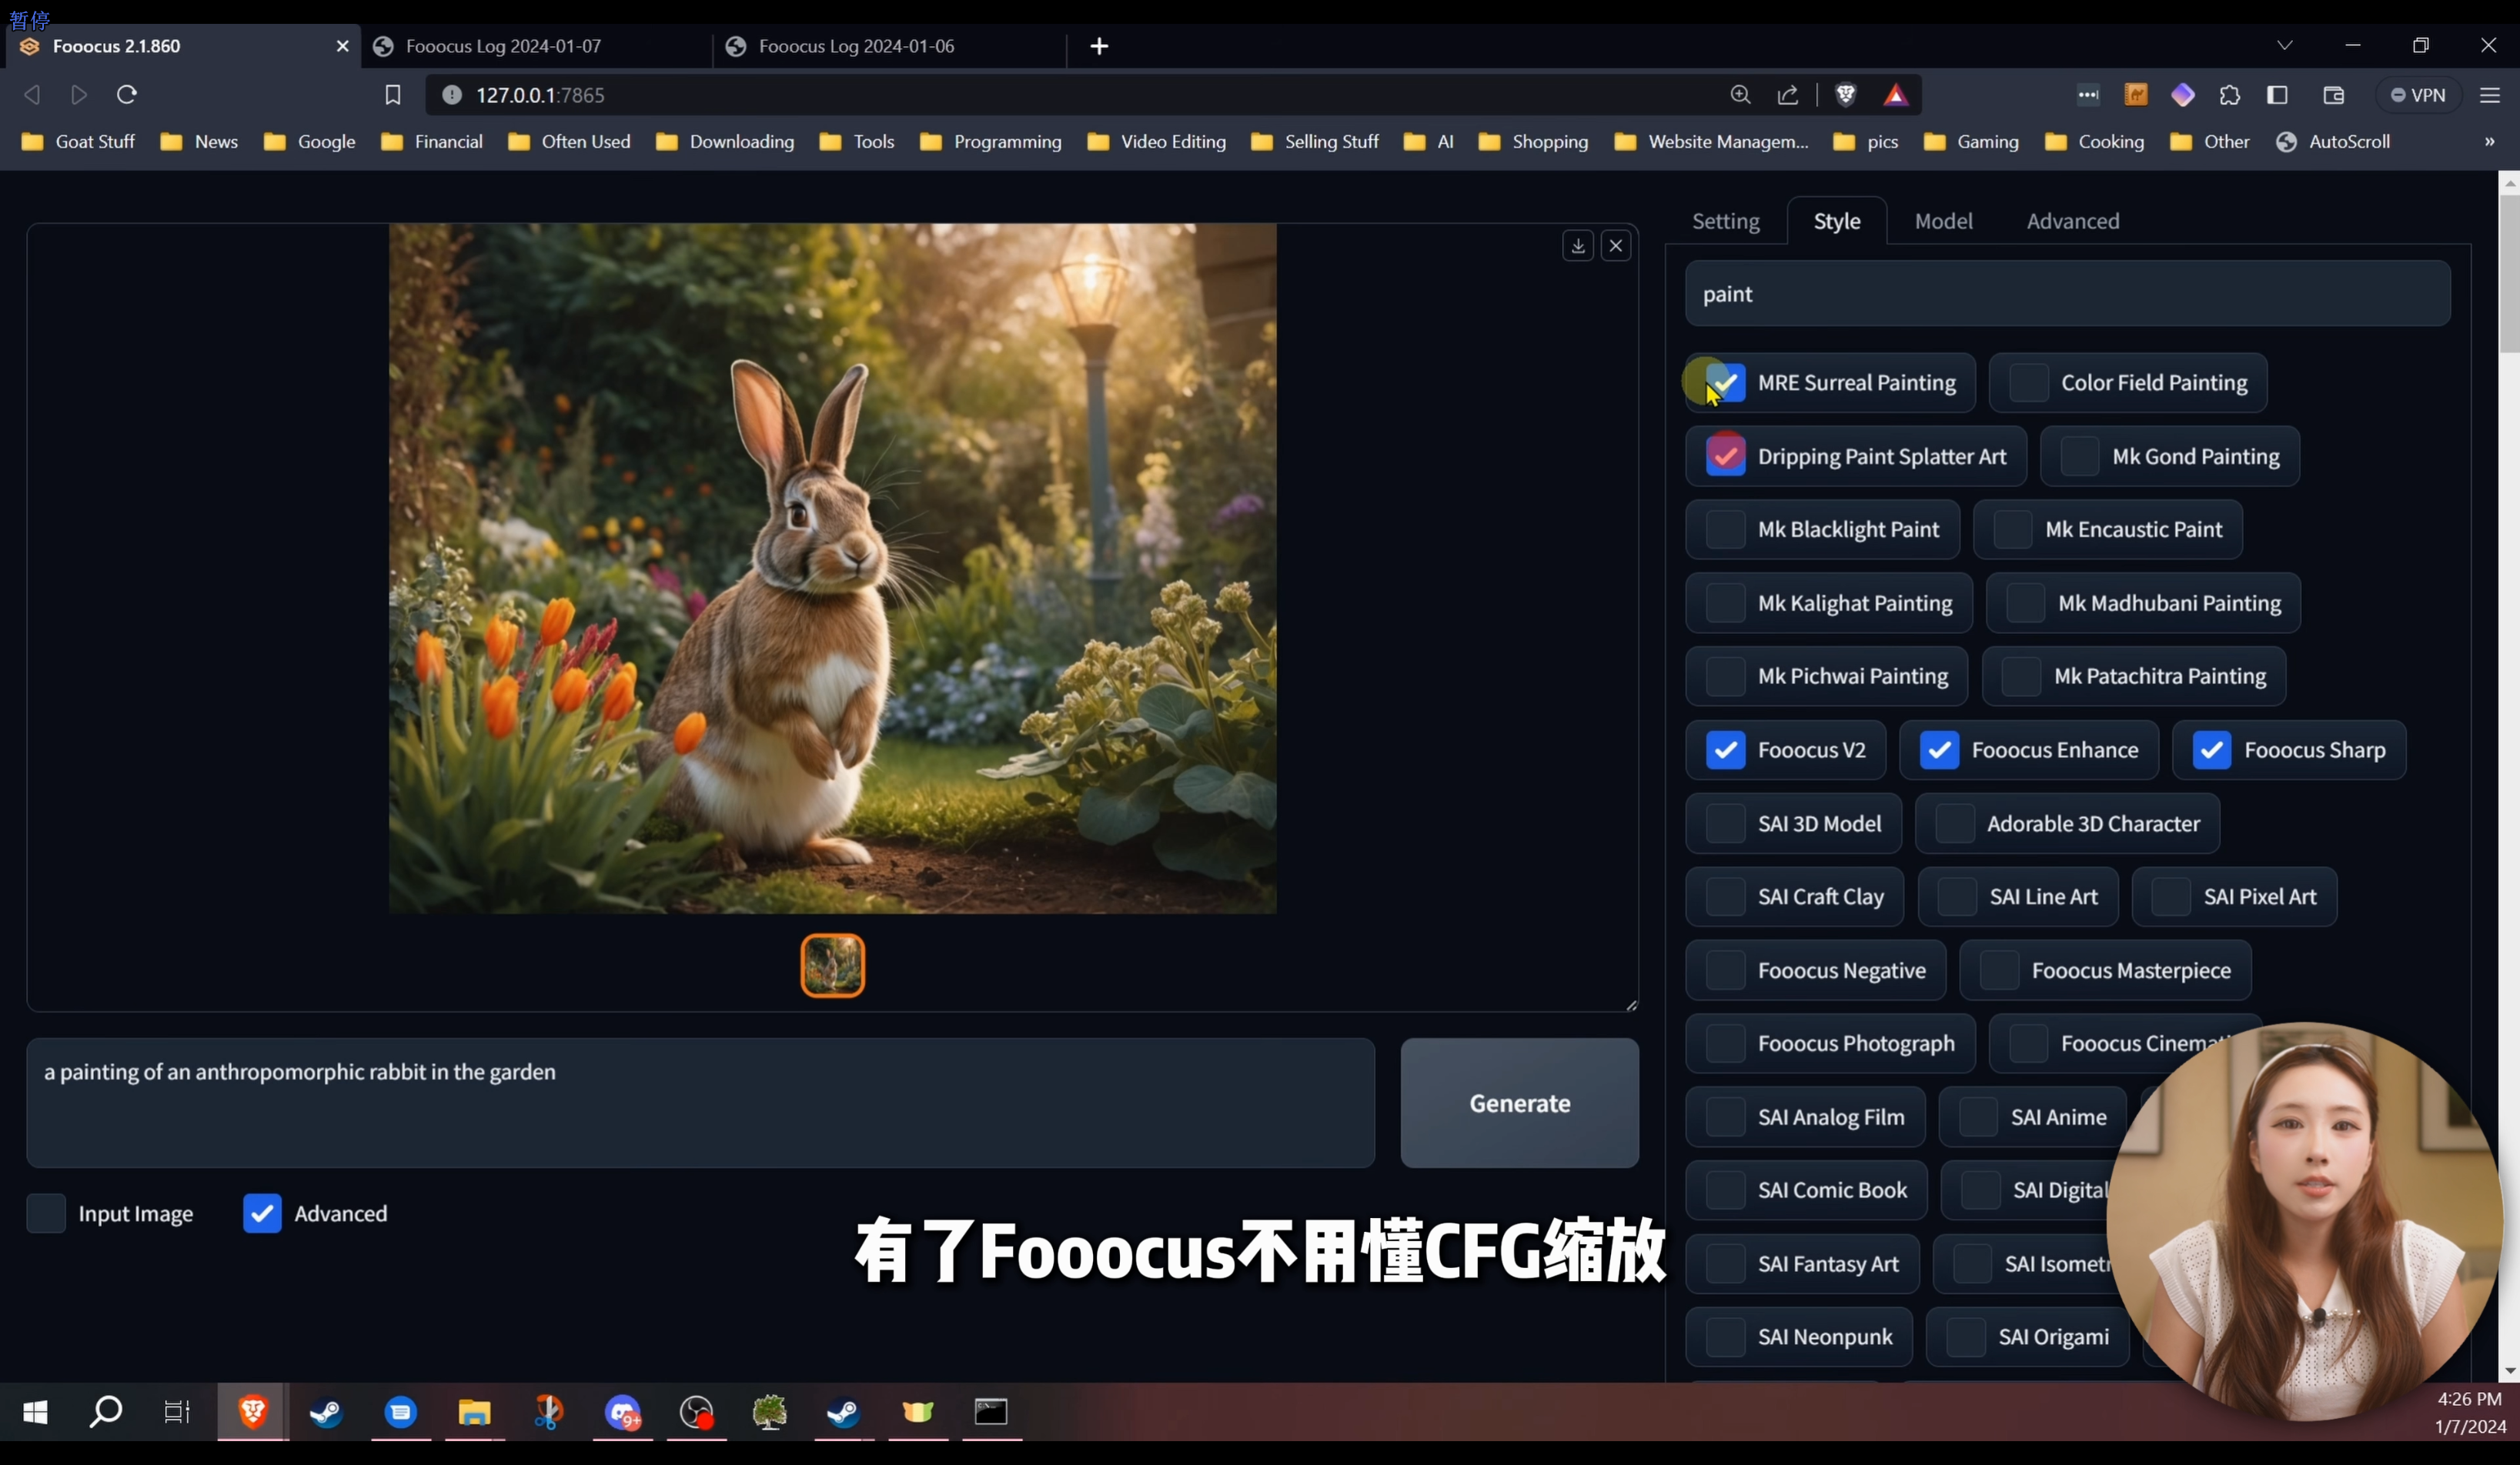Click the share page icon
The width and height of the screenshot is (2520, 1465).
click(1788, 95)
